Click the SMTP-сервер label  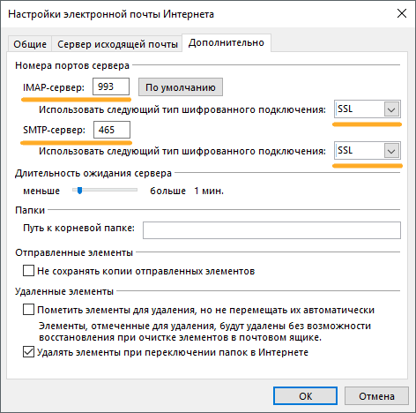(54, 130)
